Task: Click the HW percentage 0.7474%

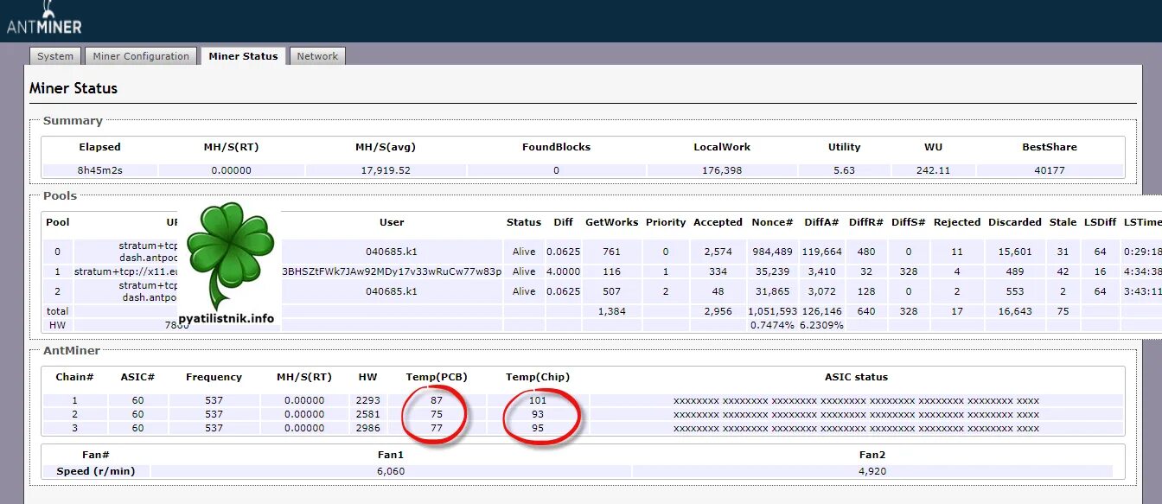Action: click(771, 325)
